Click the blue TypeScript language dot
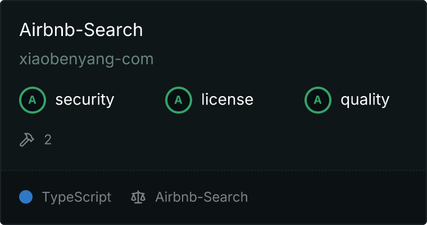The image size is (427, 225). (x=26, y=197)
